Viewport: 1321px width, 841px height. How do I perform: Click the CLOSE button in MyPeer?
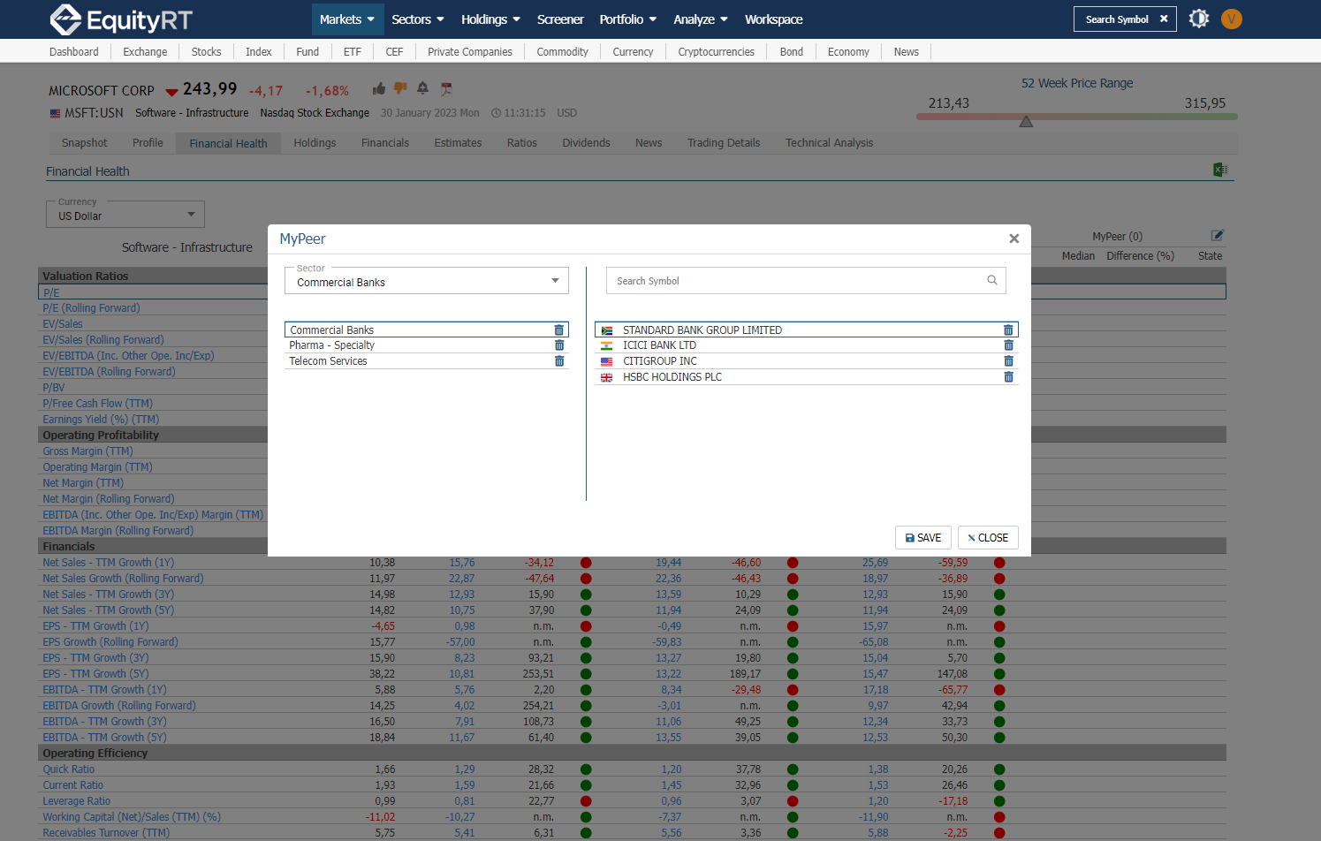point(988,537)
